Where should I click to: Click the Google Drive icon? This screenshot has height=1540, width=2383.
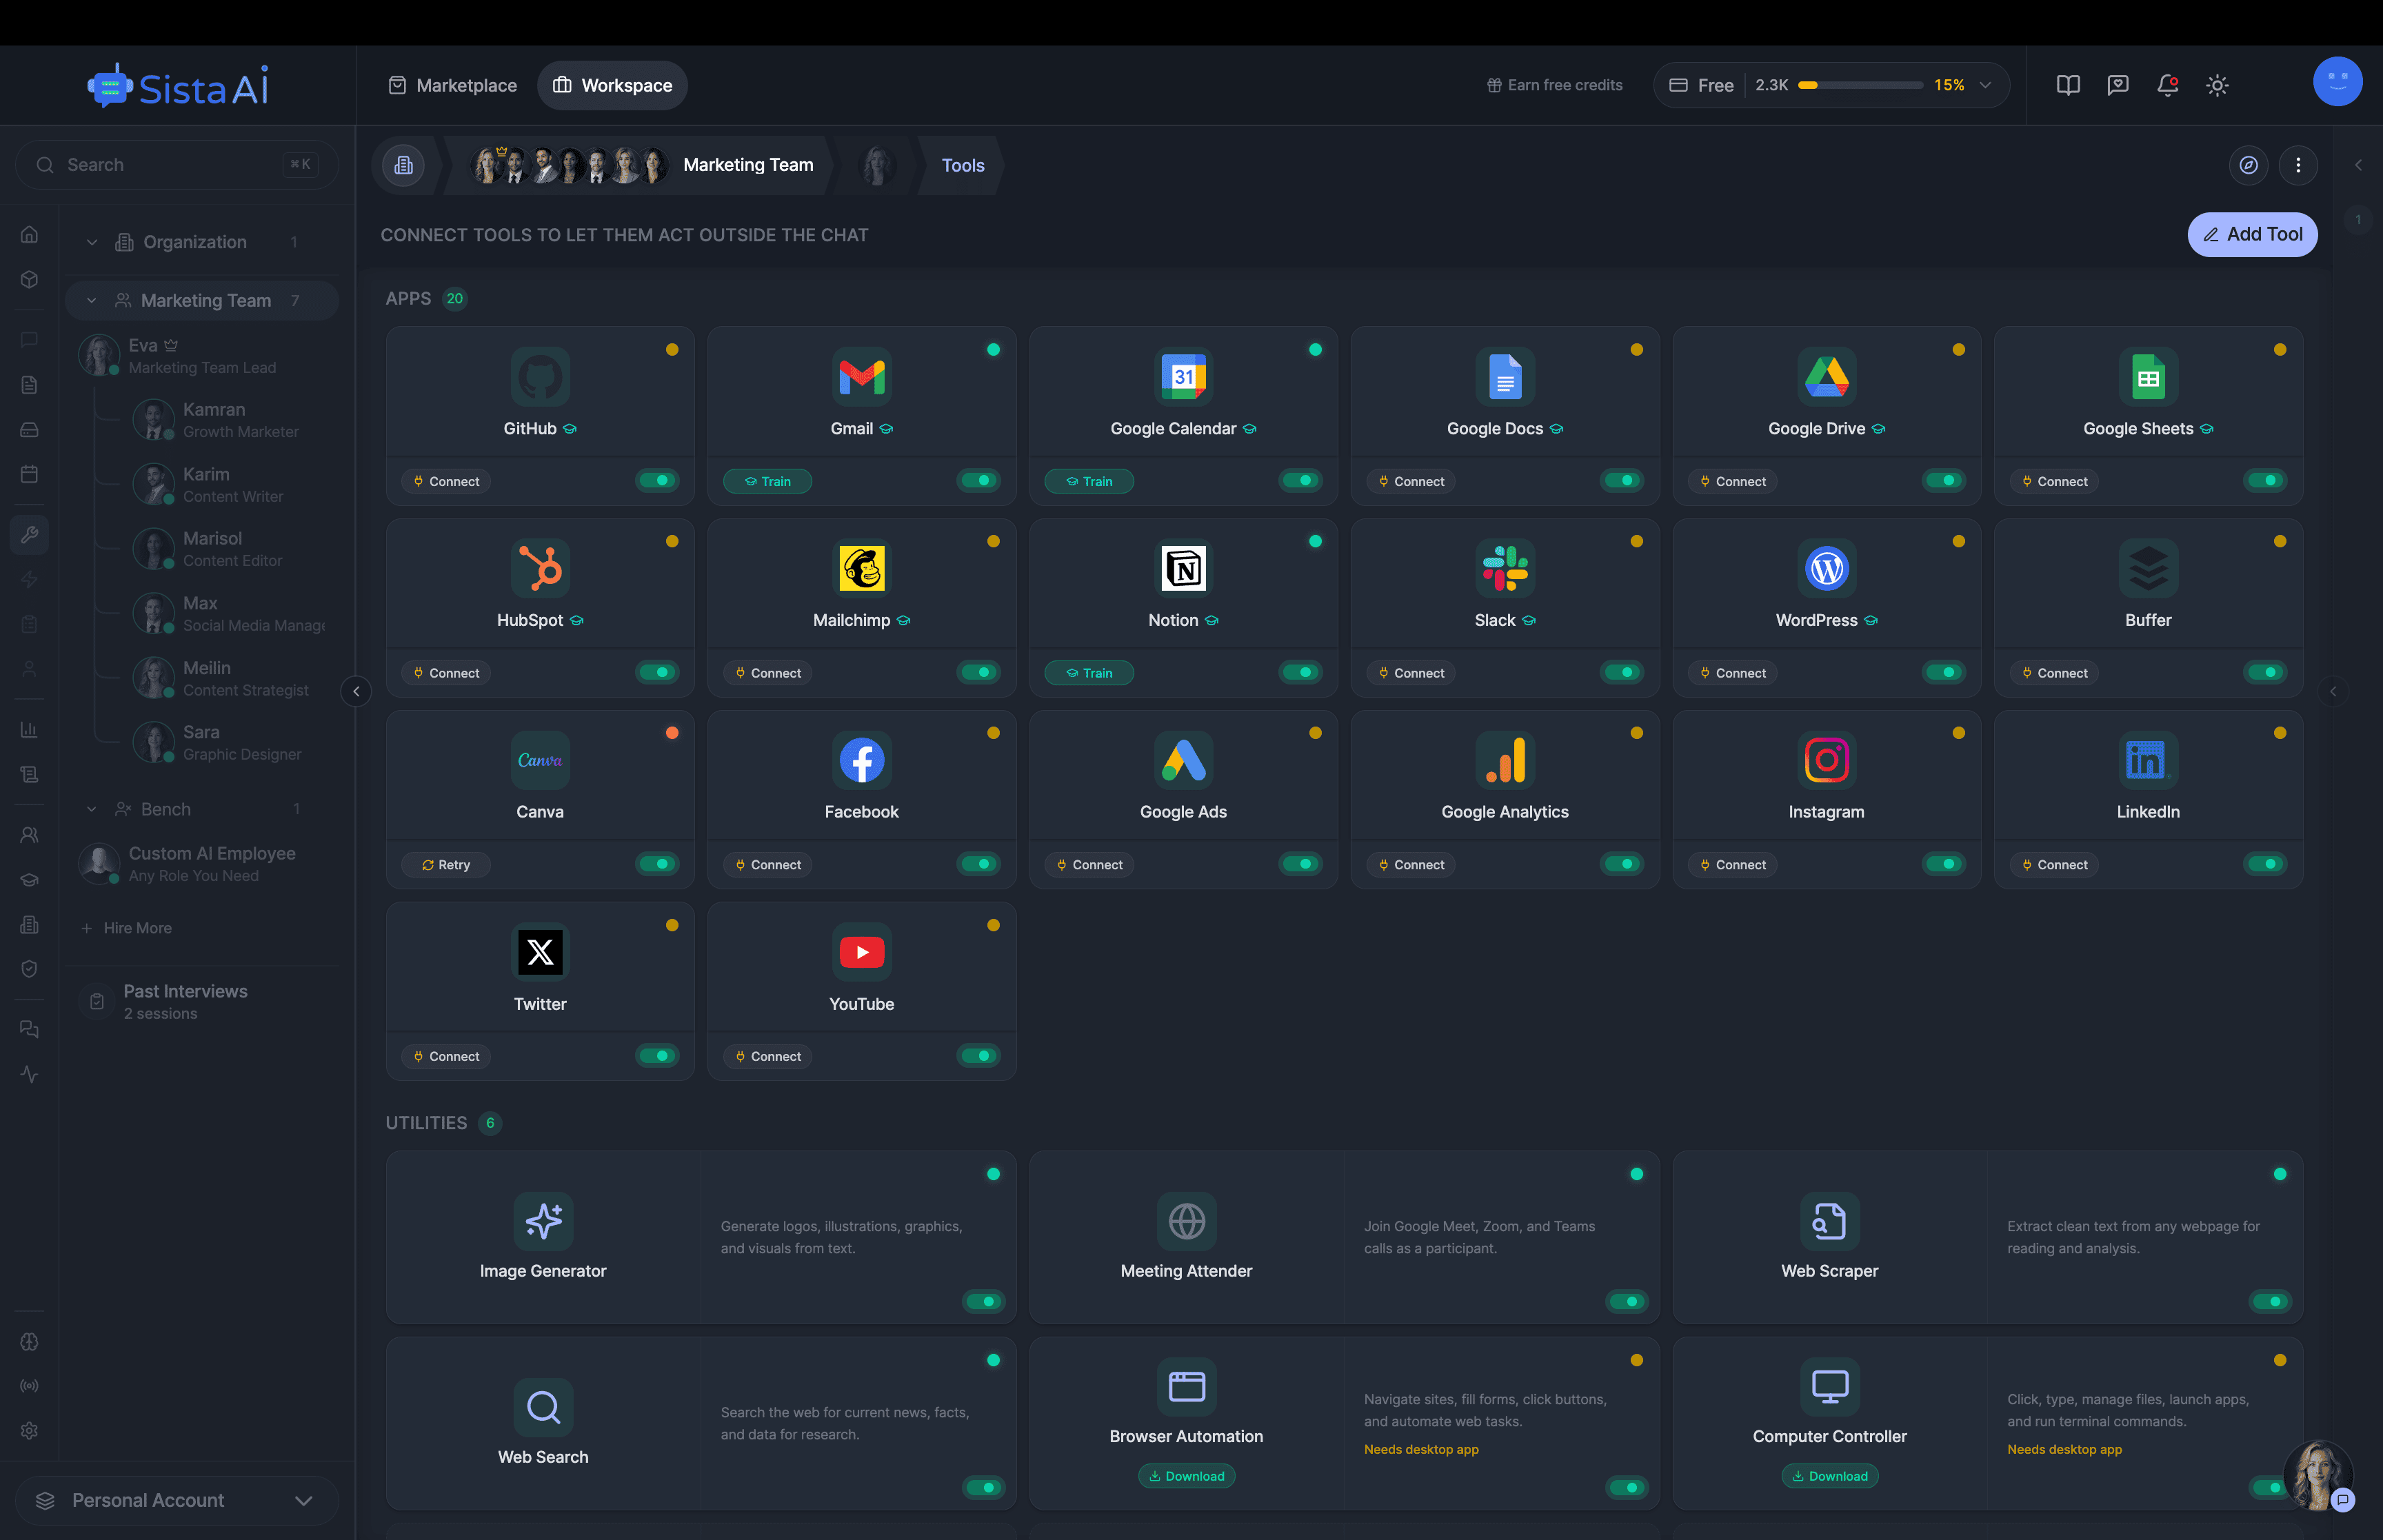[x=1826, y=377]
